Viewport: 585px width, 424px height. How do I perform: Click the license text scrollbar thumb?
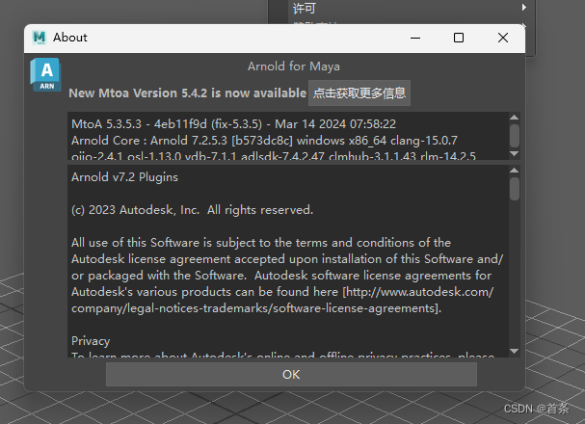pos(514,189)
